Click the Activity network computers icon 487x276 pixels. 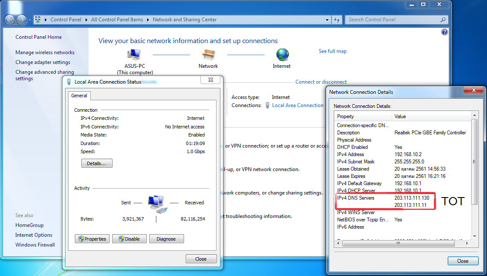point(157,204)
